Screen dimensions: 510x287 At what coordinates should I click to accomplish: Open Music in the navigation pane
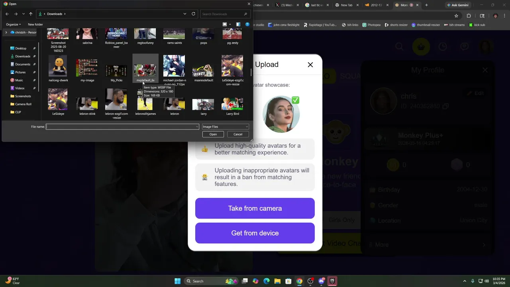(19, 80)
